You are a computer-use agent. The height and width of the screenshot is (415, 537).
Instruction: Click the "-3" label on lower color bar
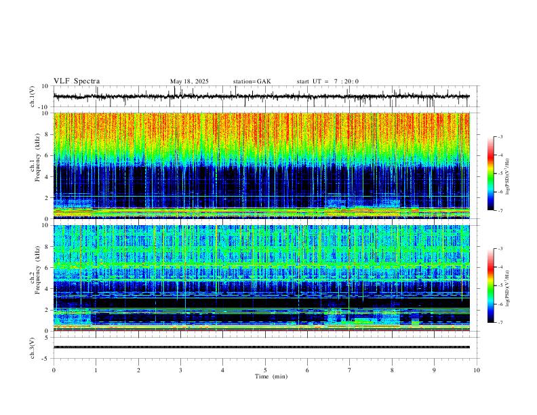500,249
